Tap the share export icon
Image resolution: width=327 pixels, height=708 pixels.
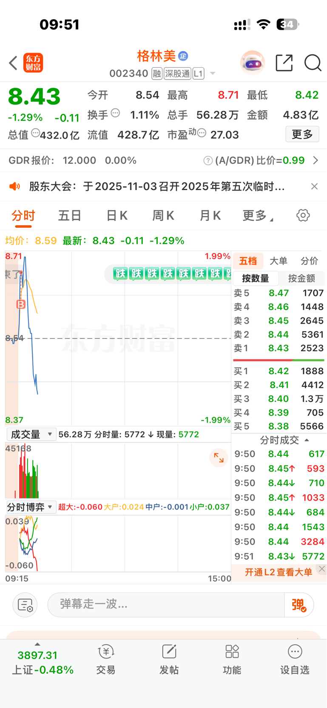(x=284, y=63)
